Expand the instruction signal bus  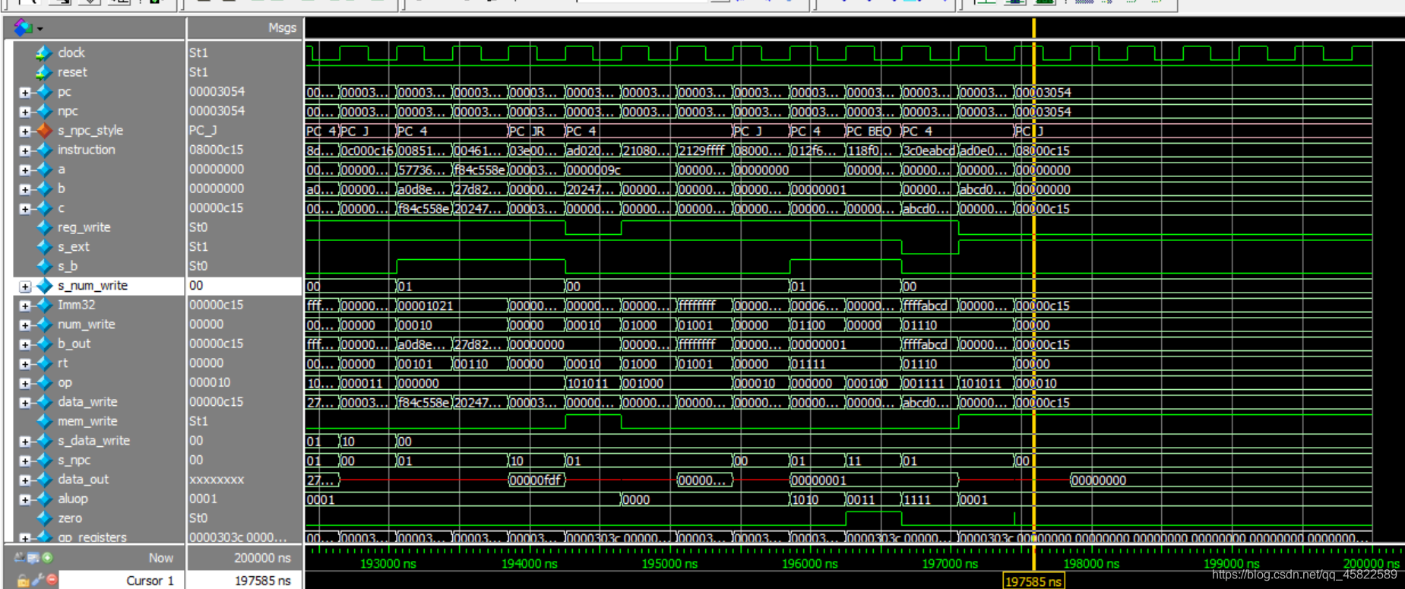(25, 150)
